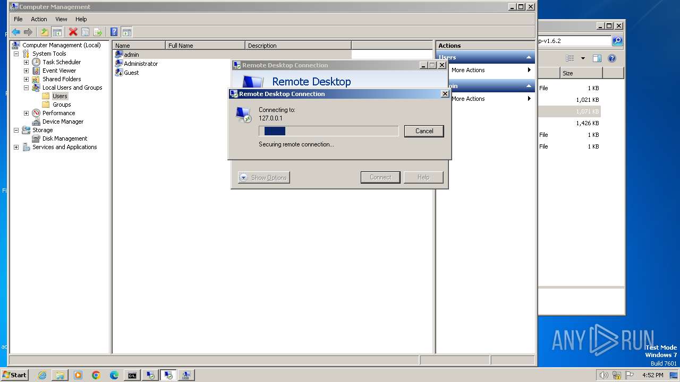Click the 4:52 PM taskbar clock
680x382 pixels.
click(652, 375)
